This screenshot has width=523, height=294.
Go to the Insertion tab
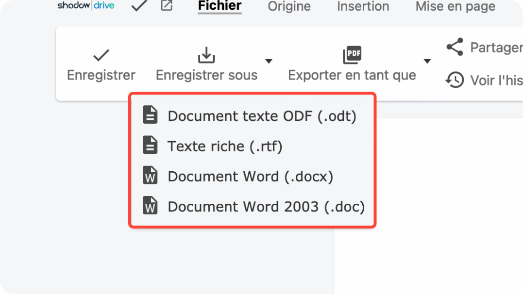363,6
